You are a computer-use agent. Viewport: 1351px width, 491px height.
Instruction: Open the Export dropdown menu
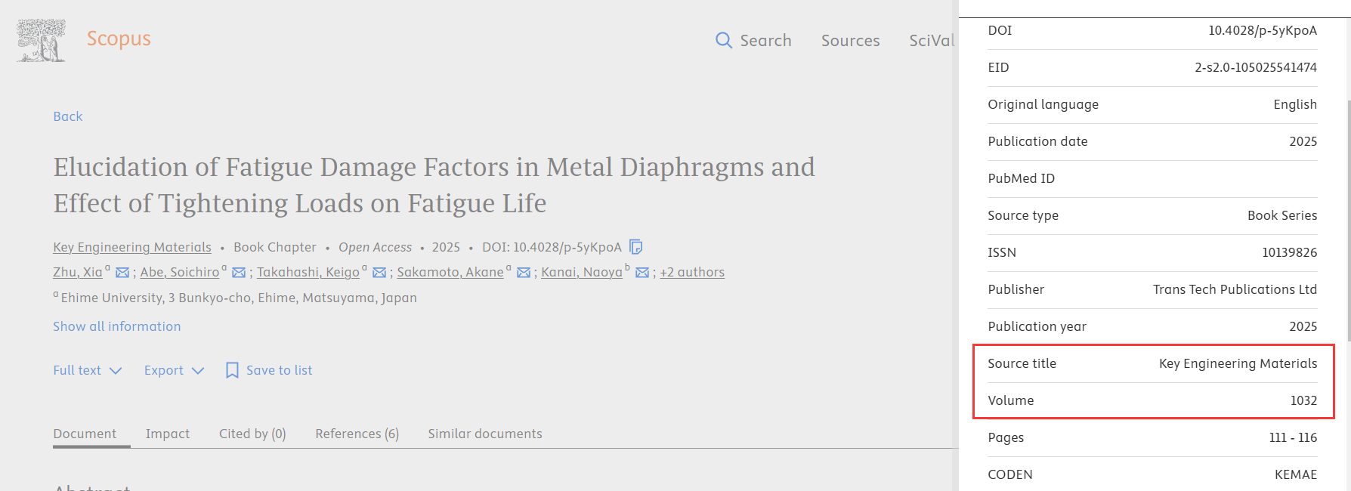tap(174, 370)
